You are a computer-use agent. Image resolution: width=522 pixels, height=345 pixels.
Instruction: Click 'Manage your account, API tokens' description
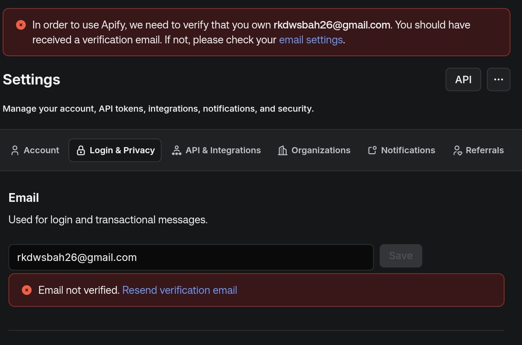[158, 109]
